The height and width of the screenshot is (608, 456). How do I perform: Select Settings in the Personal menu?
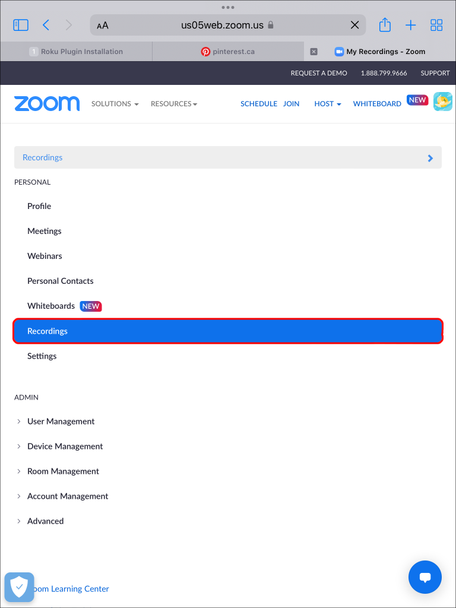(42, 356)
